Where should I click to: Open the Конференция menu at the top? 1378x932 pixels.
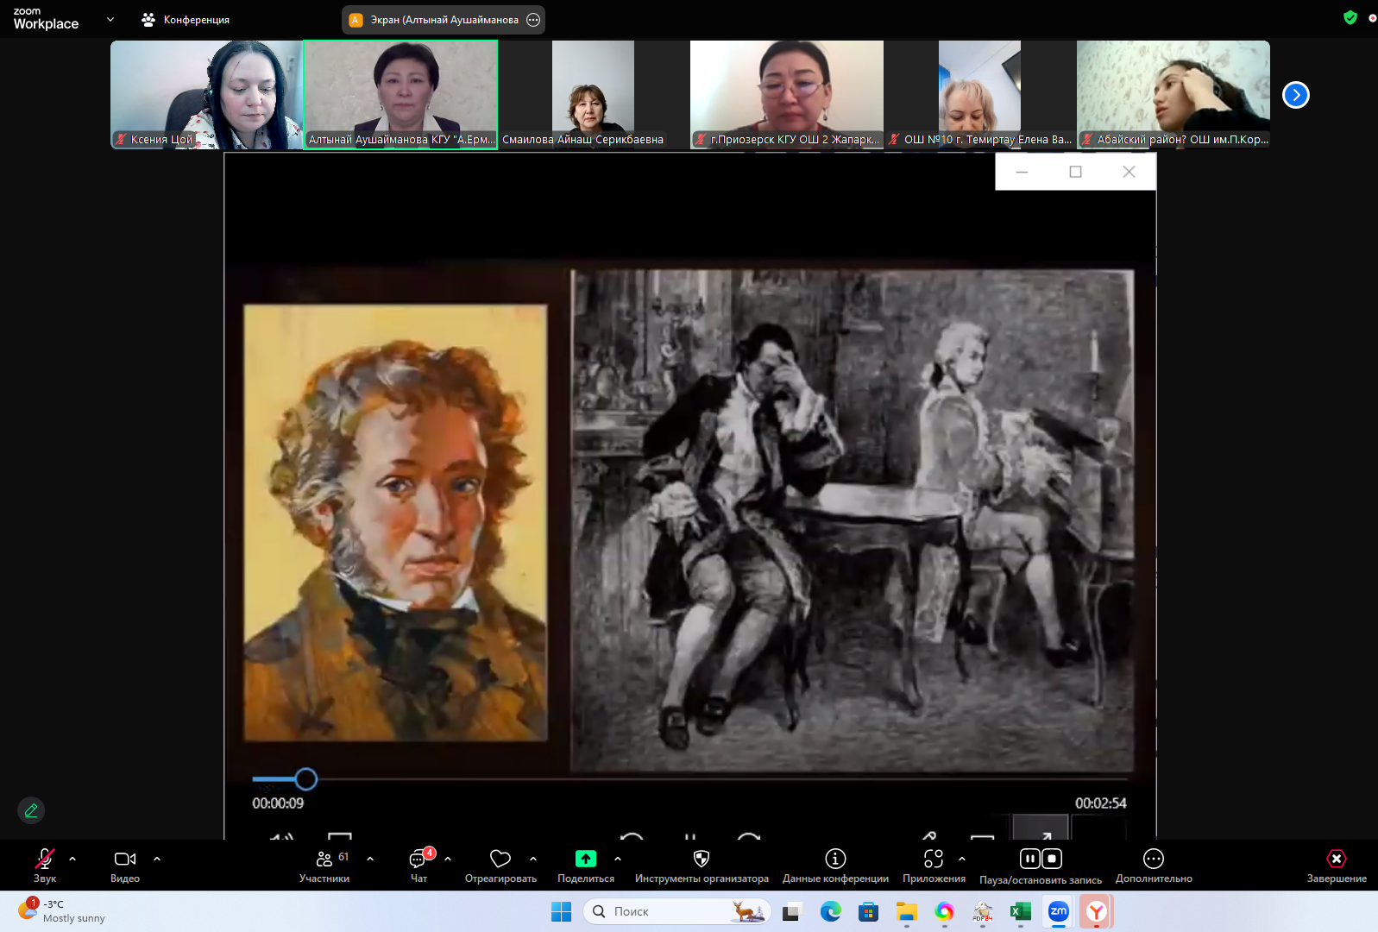coord(186,19)
